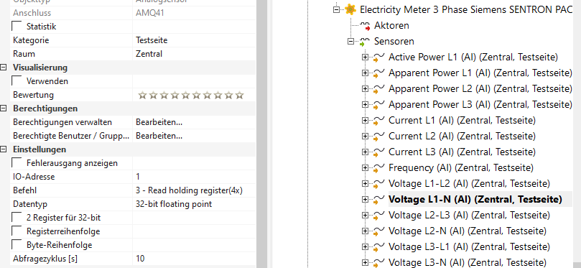Select Voltage L1-L2 (AI) tree item
Image resolution: width=581 pixels, height=268 pixels.
tap(469, 183)
